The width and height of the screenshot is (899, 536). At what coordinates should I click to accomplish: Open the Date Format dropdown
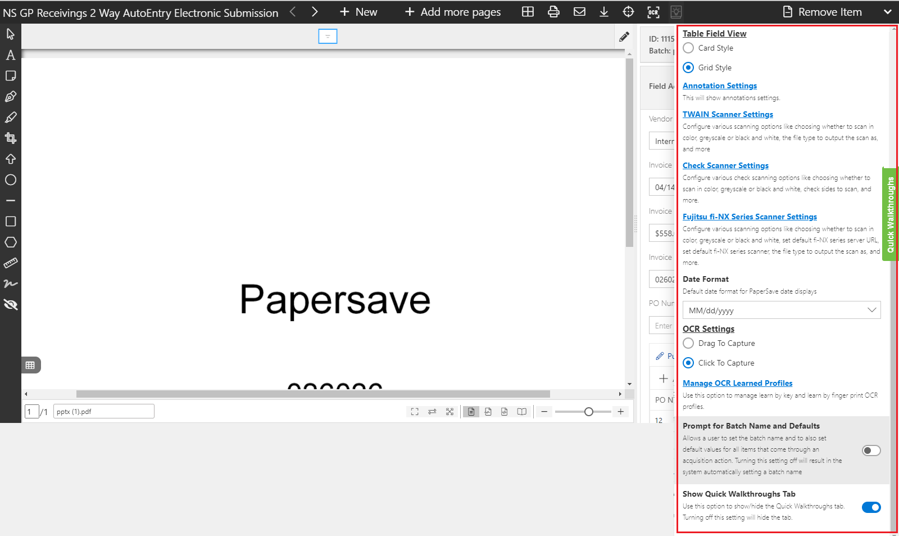coord(781,310)
